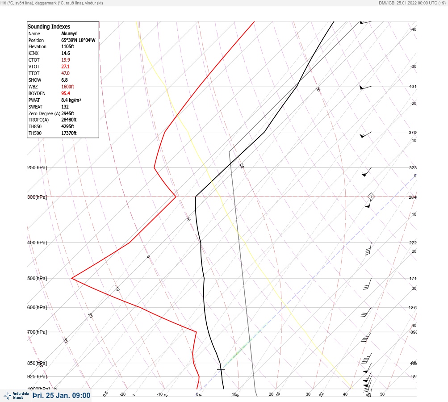Click the wind barb at 700 hPa level
This screenshot has width=448, height=402.
(x=366, y=337)
